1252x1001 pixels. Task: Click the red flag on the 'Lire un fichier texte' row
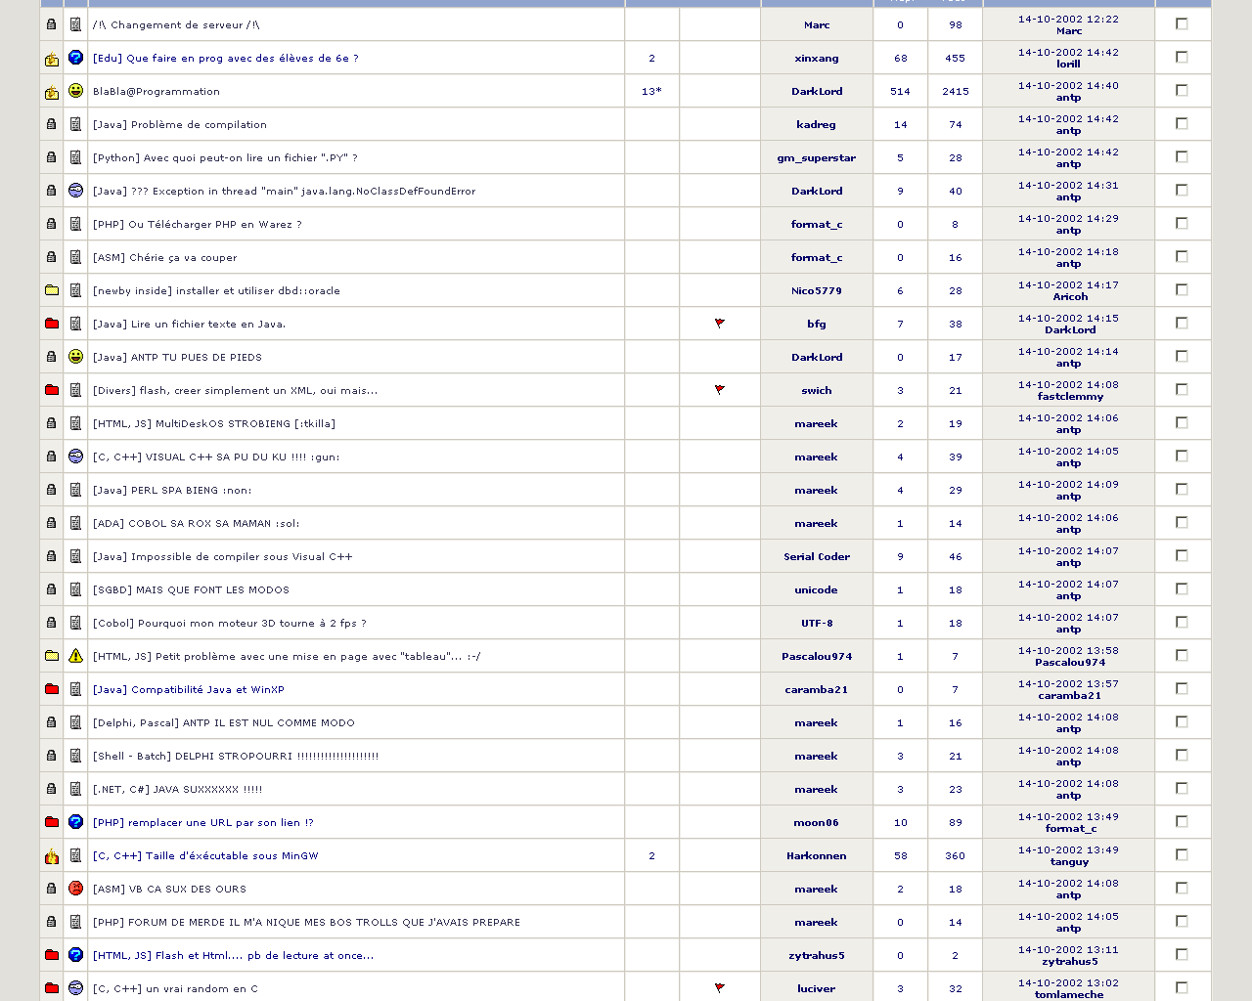[x=719, y=324]
